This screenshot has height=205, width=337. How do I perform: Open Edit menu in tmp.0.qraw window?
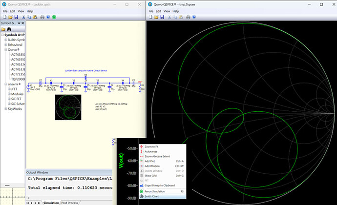click(x=158, y=11)
